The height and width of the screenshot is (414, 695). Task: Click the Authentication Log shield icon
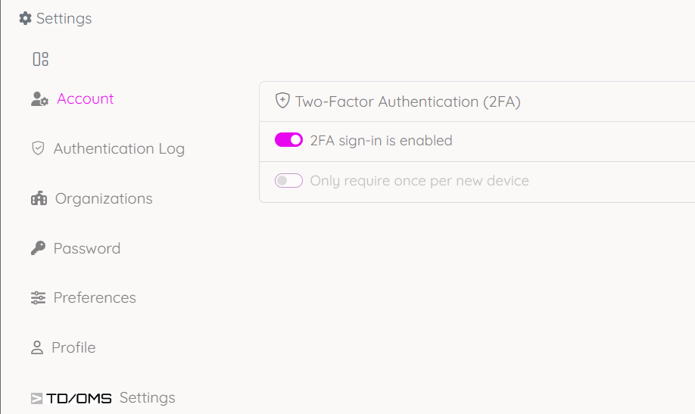click(38, 148)
